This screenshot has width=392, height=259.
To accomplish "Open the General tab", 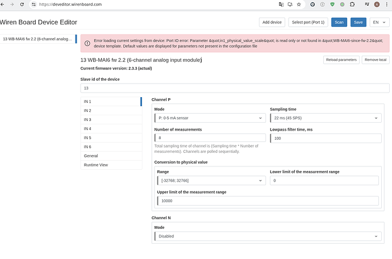I will click(111, 156).
